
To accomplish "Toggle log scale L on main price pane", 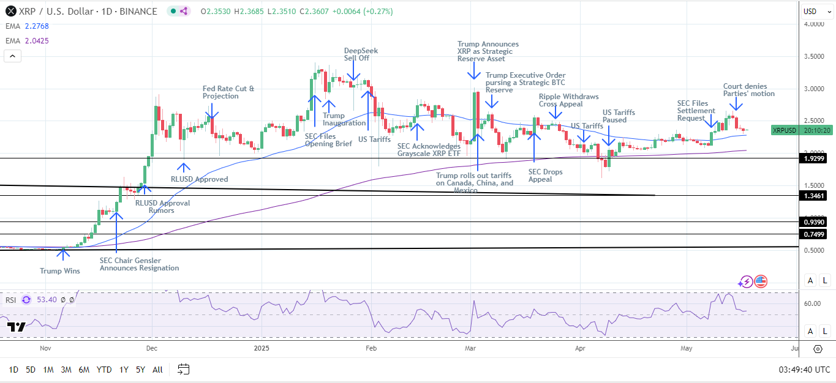I will pos(825,280).
